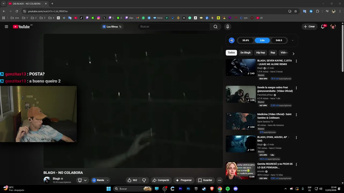Screen dimensions: 344x193
Task: Open options for Donde la sangre sobra video
Action: point(296,88)
